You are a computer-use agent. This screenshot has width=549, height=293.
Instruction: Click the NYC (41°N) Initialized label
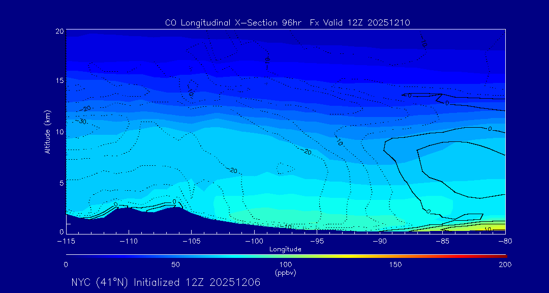pyautogui.click(x=125, y=282)
